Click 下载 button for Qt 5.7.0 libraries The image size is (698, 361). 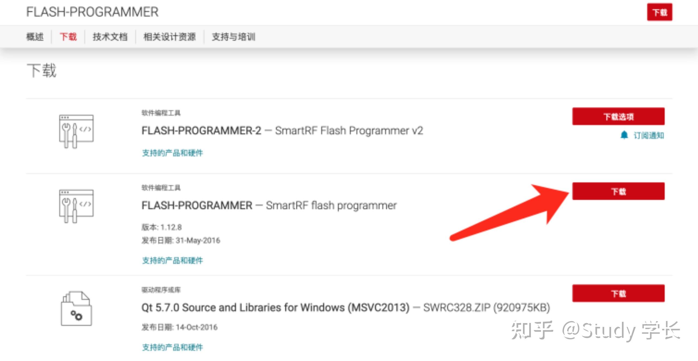tap(618, 293)
